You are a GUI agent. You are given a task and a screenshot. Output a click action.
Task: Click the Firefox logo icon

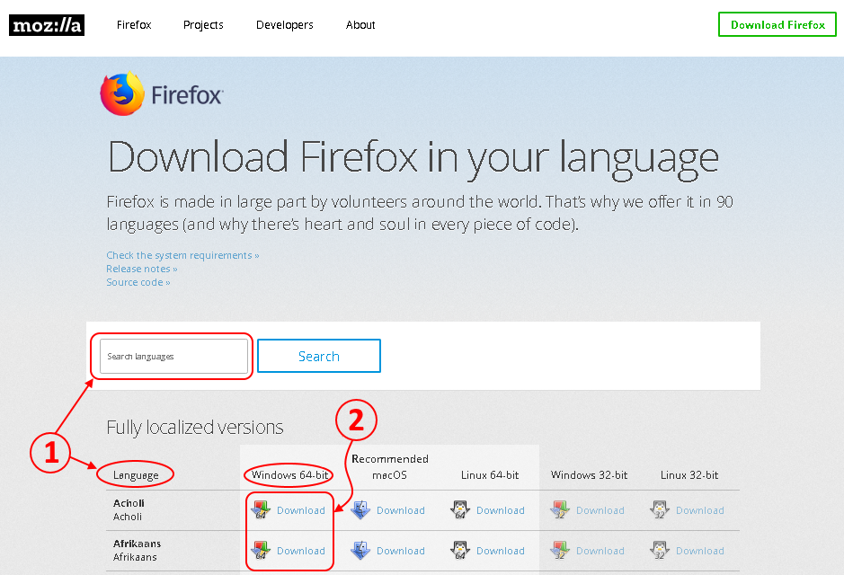tap(122, 93)
